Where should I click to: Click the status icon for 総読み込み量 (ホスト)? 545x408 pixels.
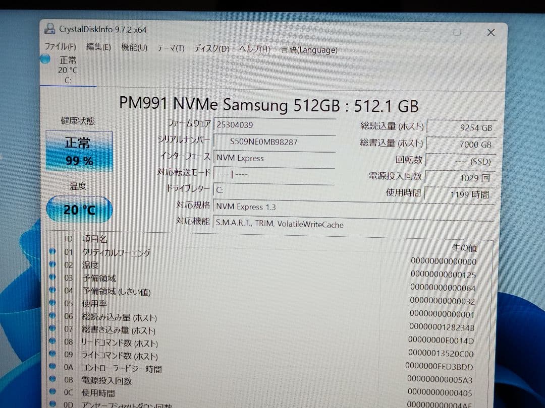pos(53,317)
